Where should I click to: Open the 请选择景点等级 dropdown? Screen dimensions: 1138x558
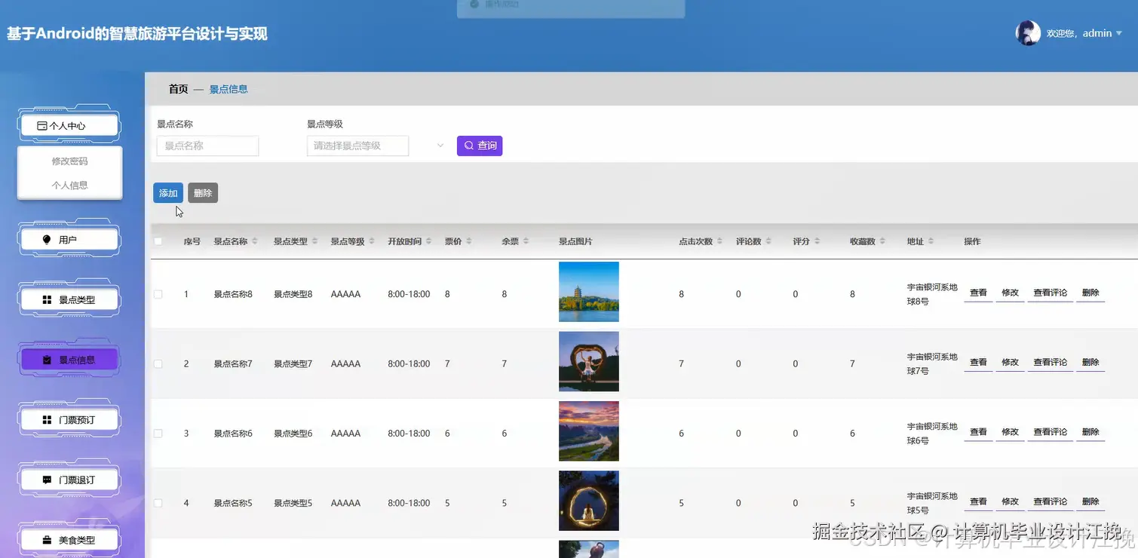click(357, 146)
